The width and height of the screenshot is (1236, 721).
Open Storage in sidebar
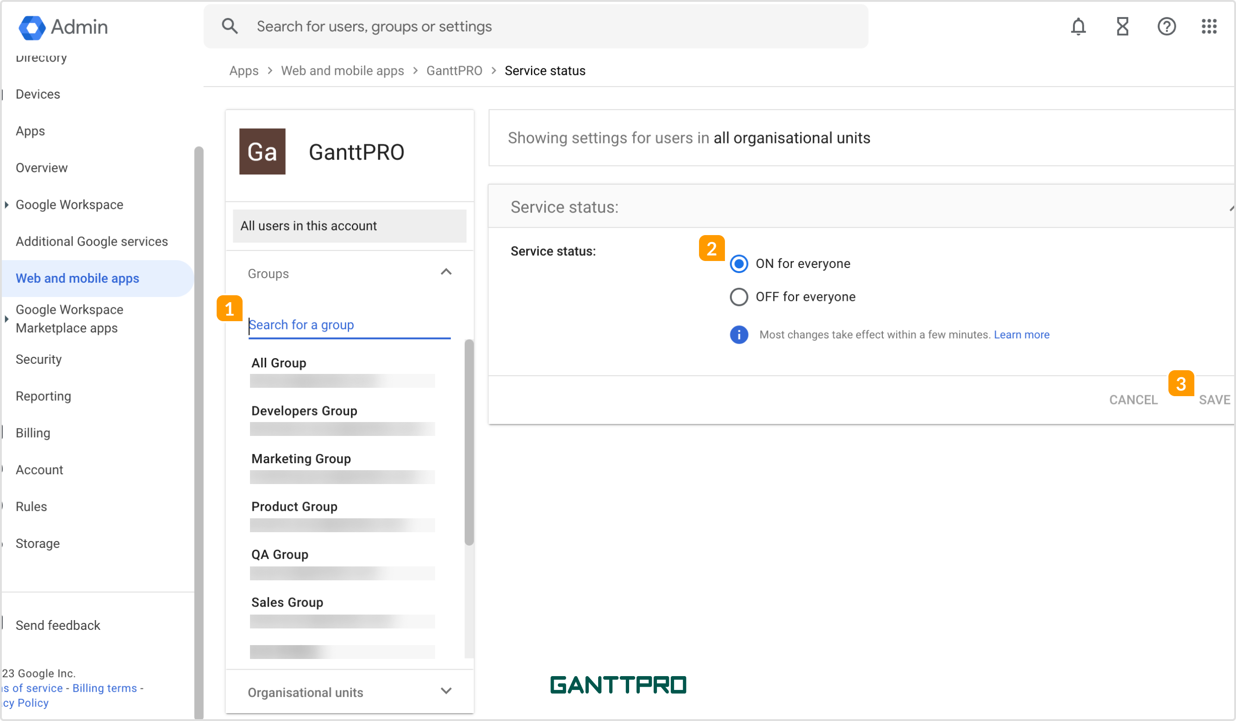(x=38, y=543)
